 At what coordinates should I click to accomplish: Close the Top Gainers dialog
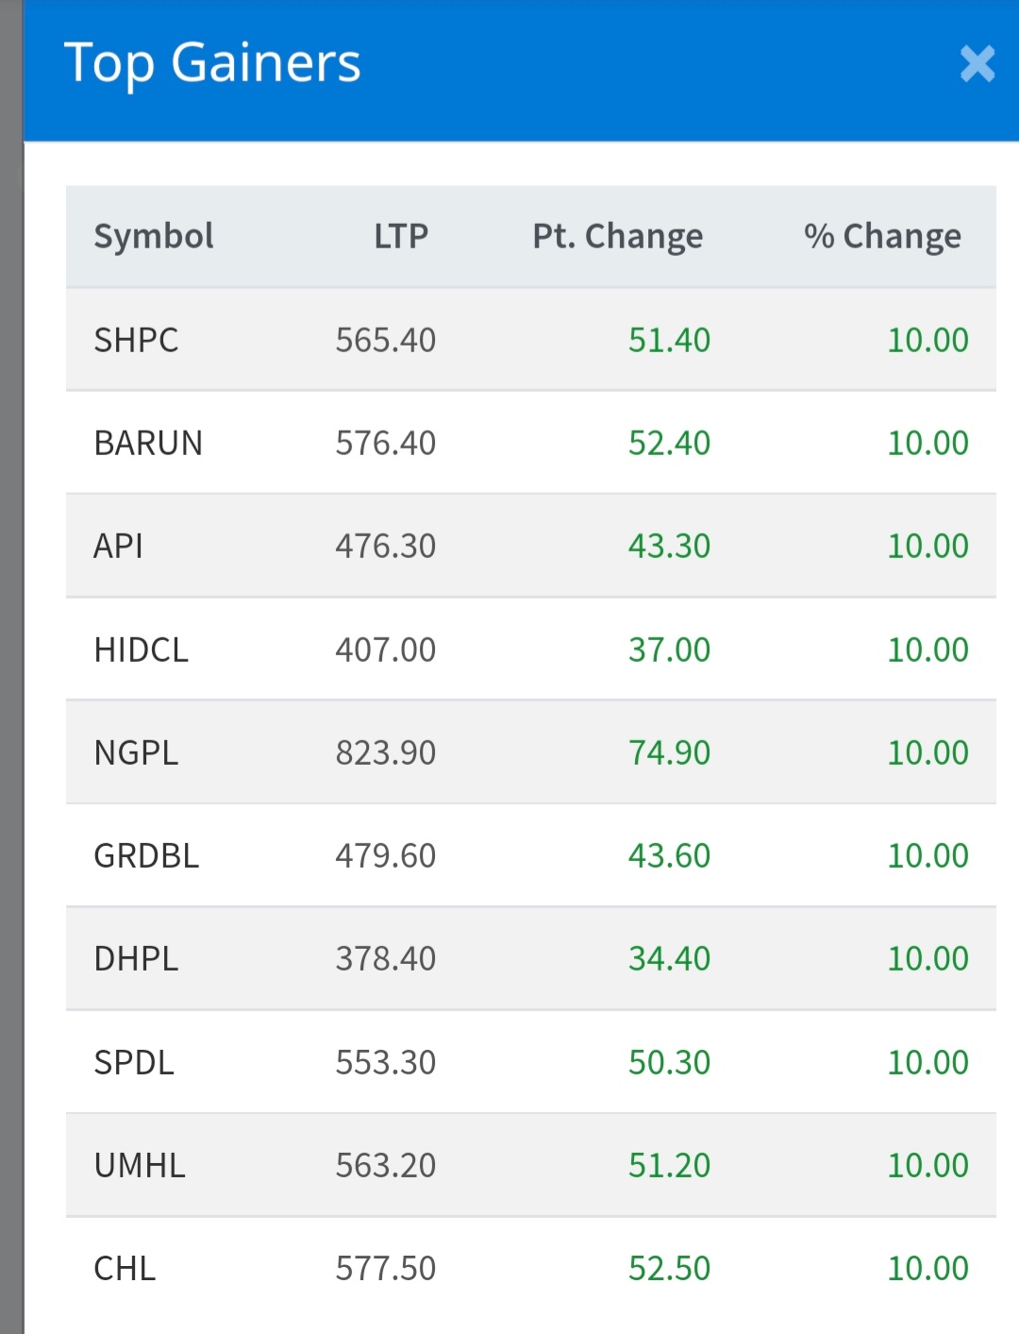(x=977, y=64)
